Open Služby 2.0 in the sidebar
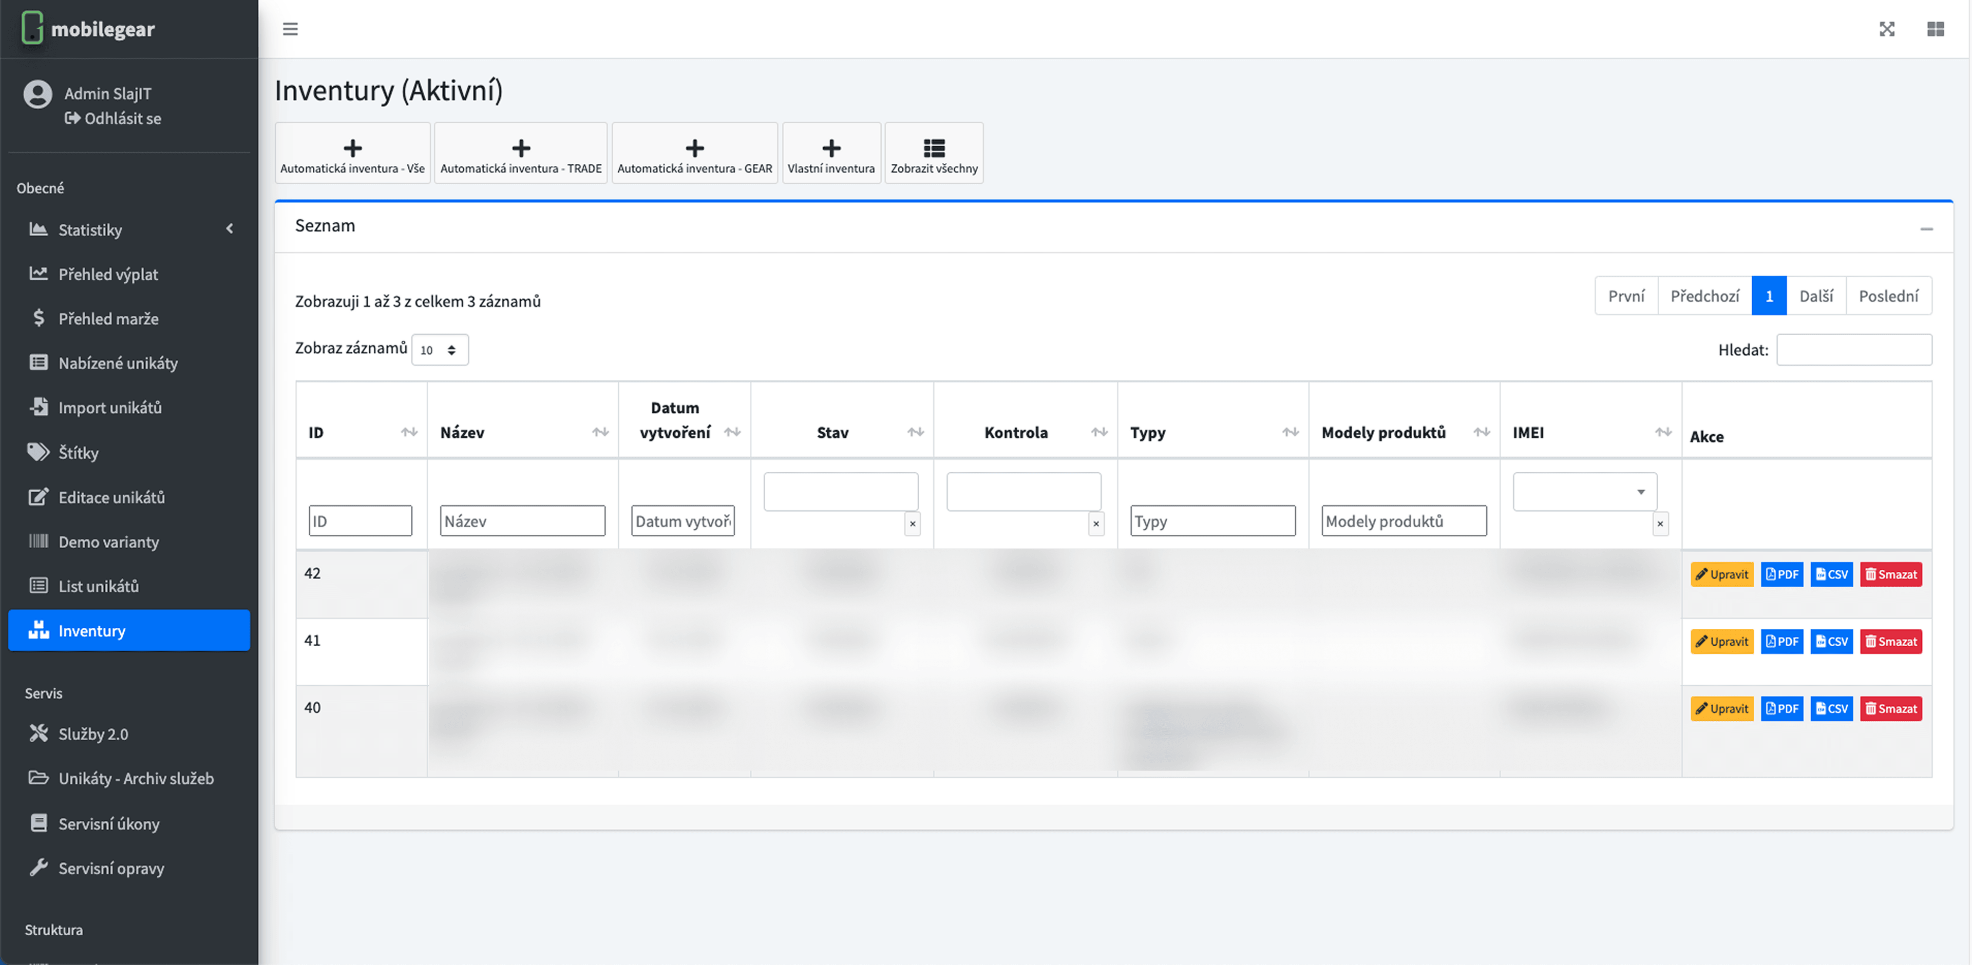This screenshot has width=1972, height=965. tap(93, 734)
